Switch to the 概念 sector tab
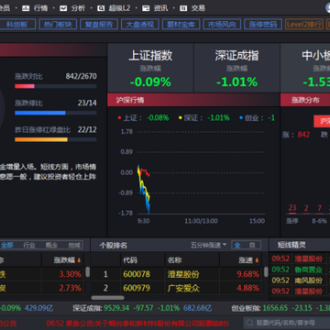 [51, 245]
